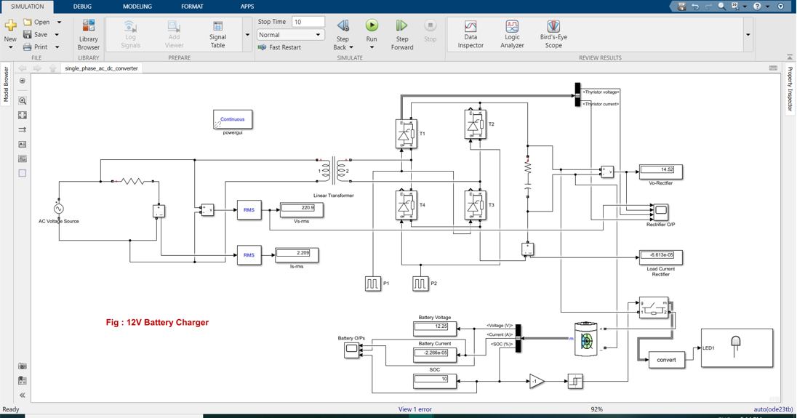Select thyristor block T1

pos(406,134)
